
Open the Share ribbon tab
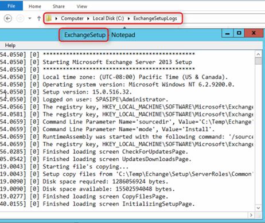(59, 6)
